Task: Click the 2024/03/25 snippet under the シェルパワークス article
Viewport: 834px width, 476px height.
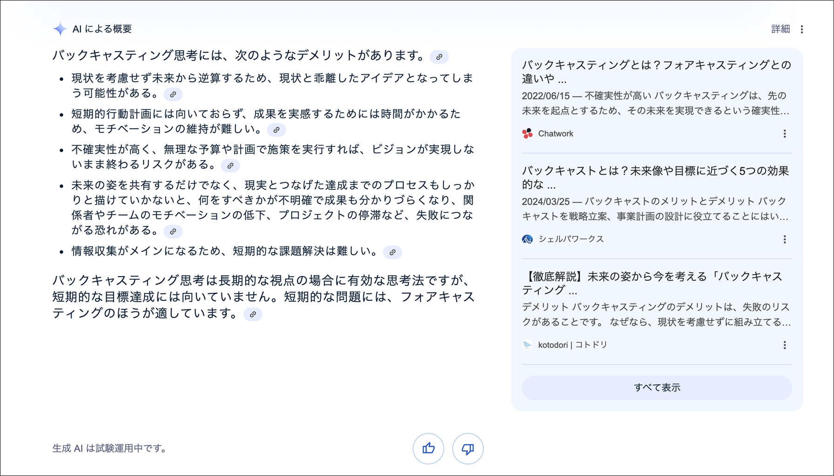Action: (655, 209)
